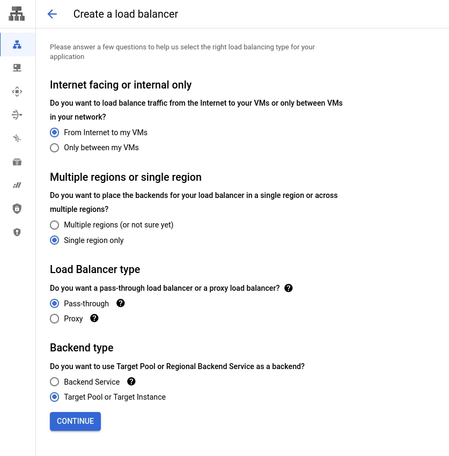This screenshot has width=449, height=456.
Task: Click the Network Services logo at top left
Action: [17, 13]
